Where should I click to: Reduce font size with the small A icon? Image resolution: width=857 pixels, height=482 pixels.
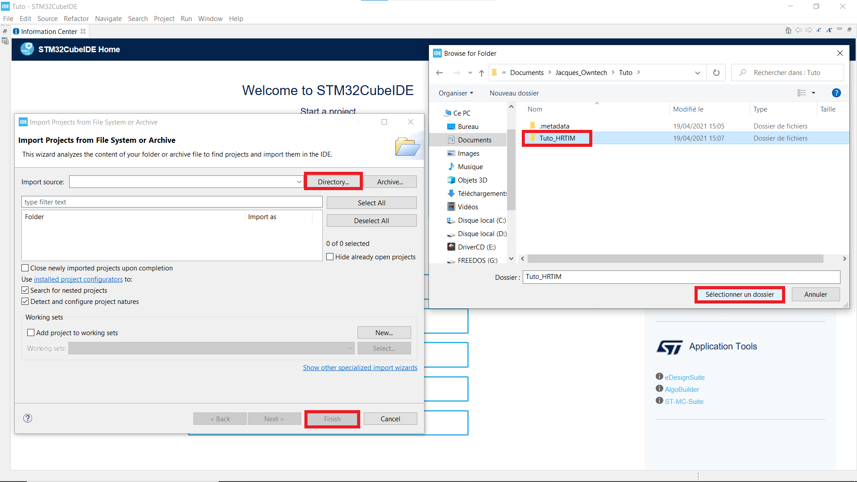(819, 30)
